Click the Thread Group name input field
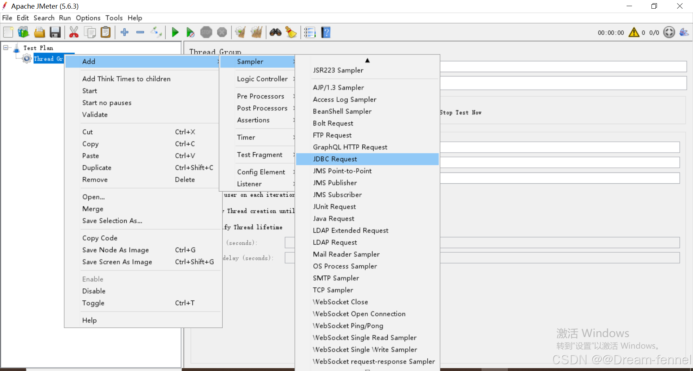Image resolution: width=693 pixels, height=371 pixels. [563, 66]
